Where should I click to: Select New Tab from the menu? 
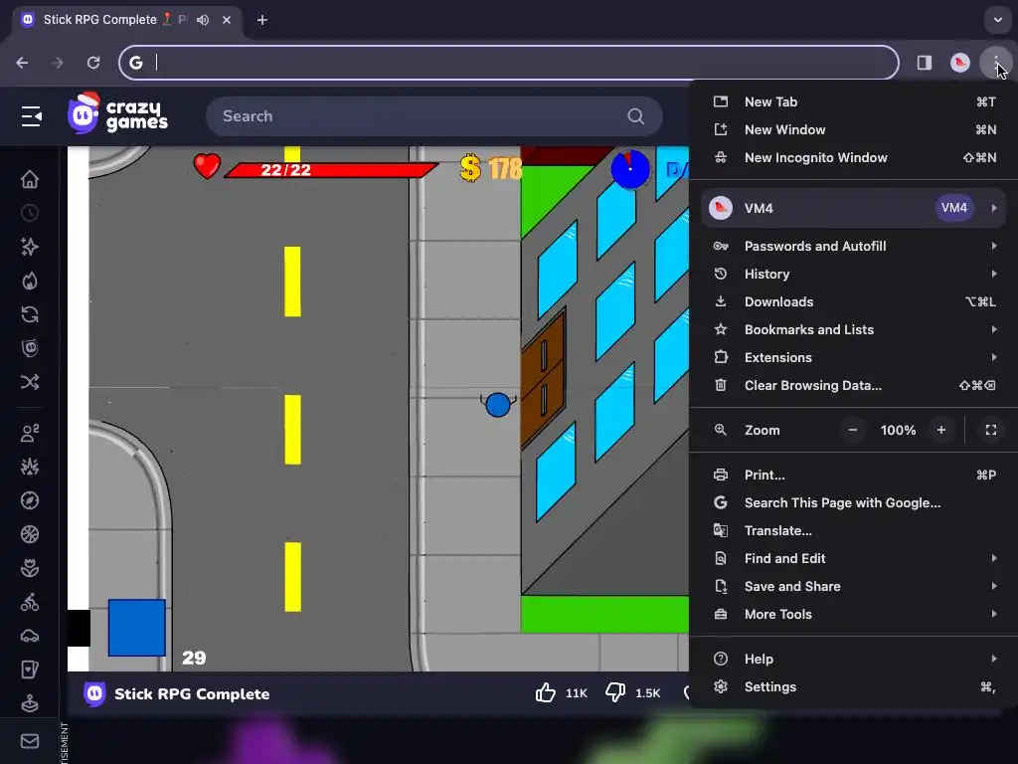[x=853, y=102]
